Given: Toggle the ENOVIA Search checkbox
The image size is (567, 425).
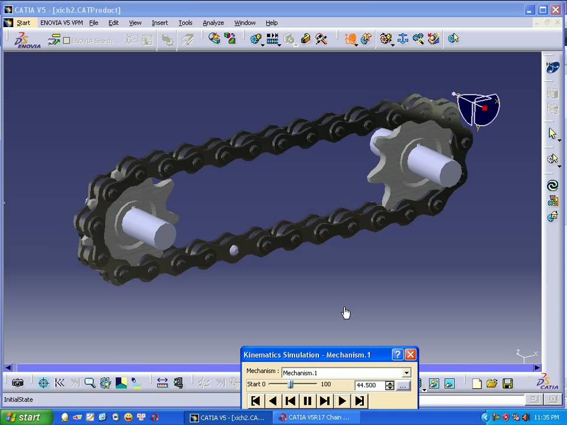Looking at the screenshot, I should pos(66,41).
